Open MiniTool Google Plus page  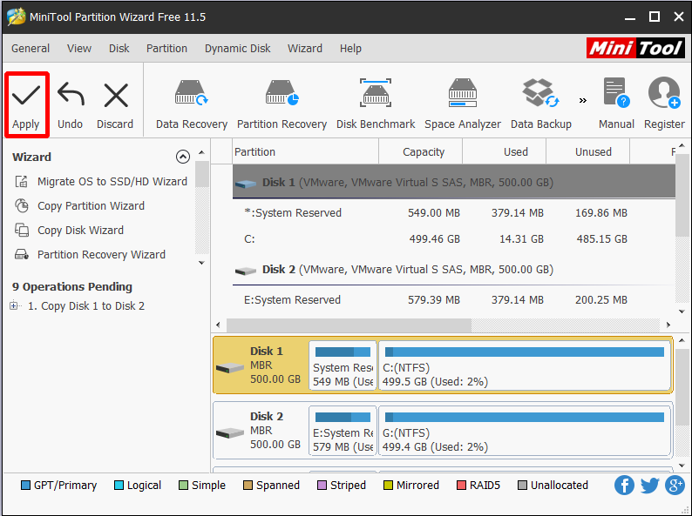tap(675, 486)
